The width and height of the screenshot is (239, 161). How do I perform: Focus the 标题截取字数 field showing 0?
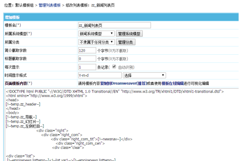tap(87, 59)
